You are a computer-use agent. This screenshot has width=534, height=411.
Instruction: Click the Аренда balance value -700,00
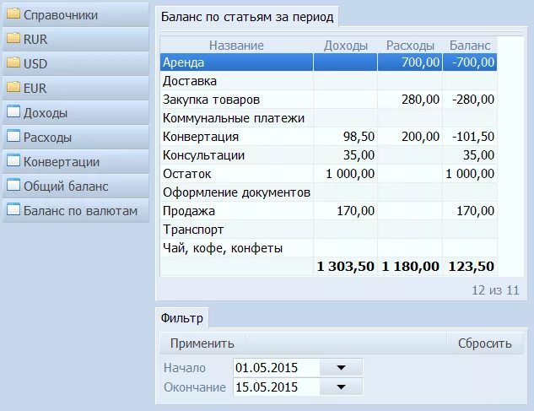(473, 62)
